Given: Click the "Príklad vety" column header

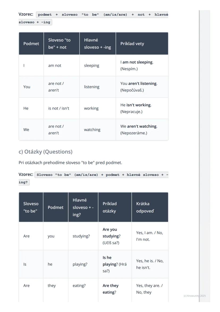Looking at the screenshot, I should coord(132,44).
